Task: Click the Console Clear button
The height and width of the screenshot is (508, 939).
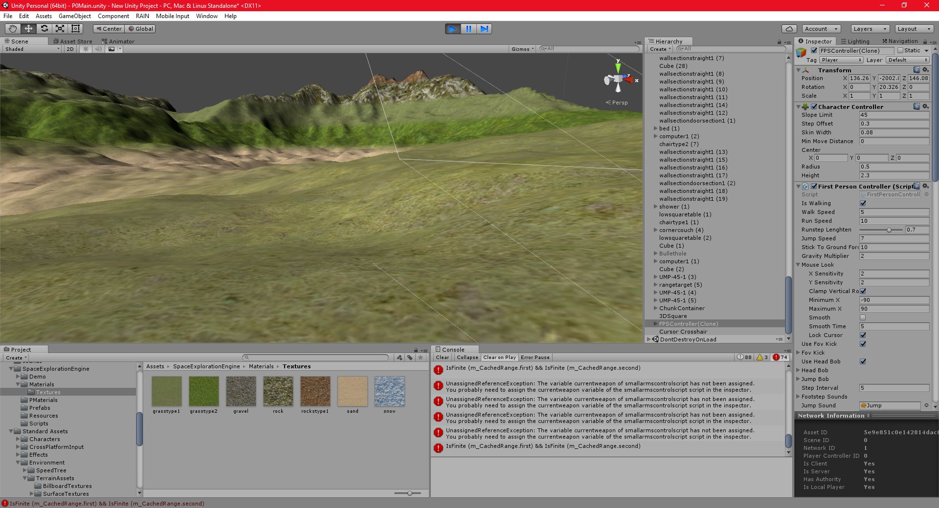Action: click(443, 358)
